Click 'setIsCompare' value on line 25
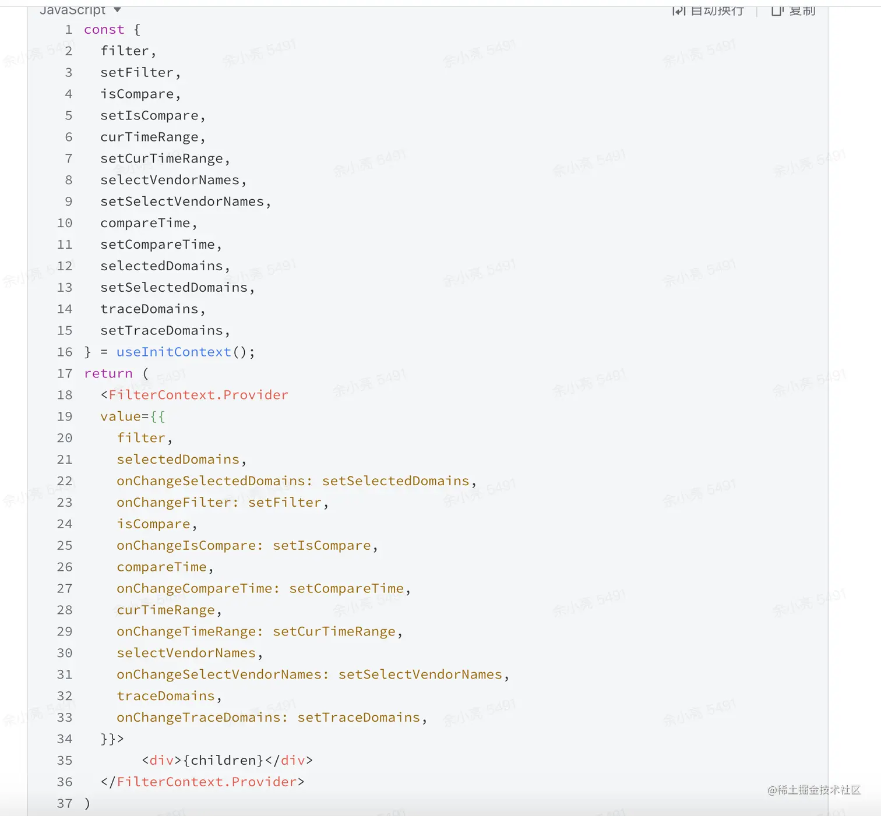The width and height of the screenshot is (881, 816). (x=322, y=546)
